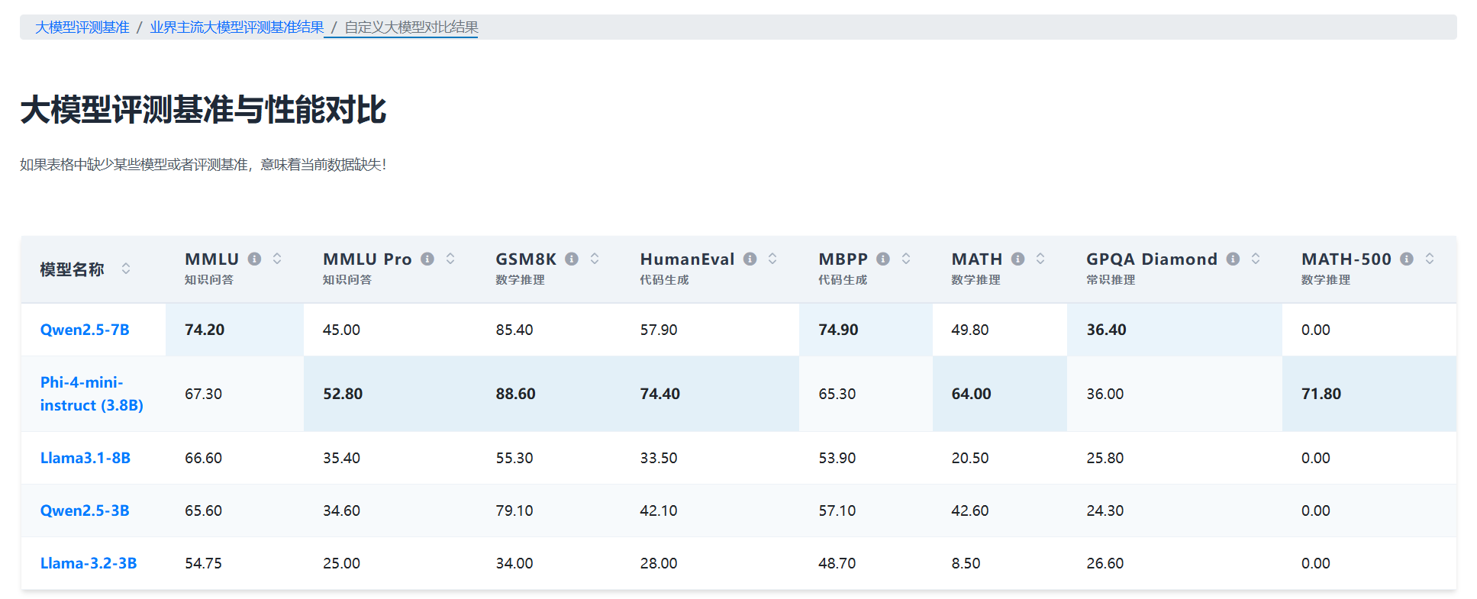Image resolution: width=1477 pixels, height=599 pixels.
Task: Sort by MBPP score
Action: pyautogui.click(x=906, y=259)
